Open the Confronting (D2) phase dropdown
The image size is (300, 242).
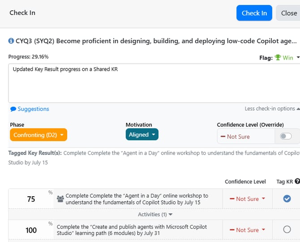coord(39,135)
